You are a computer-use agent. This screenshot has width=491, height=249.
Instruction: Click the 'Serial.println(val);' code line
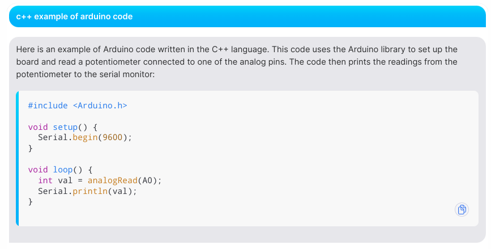(x=88, y=191)
